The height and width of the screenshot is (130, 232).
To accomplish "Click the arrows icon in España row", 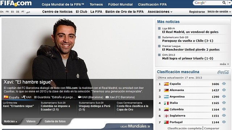I will (x=224, y=84).
